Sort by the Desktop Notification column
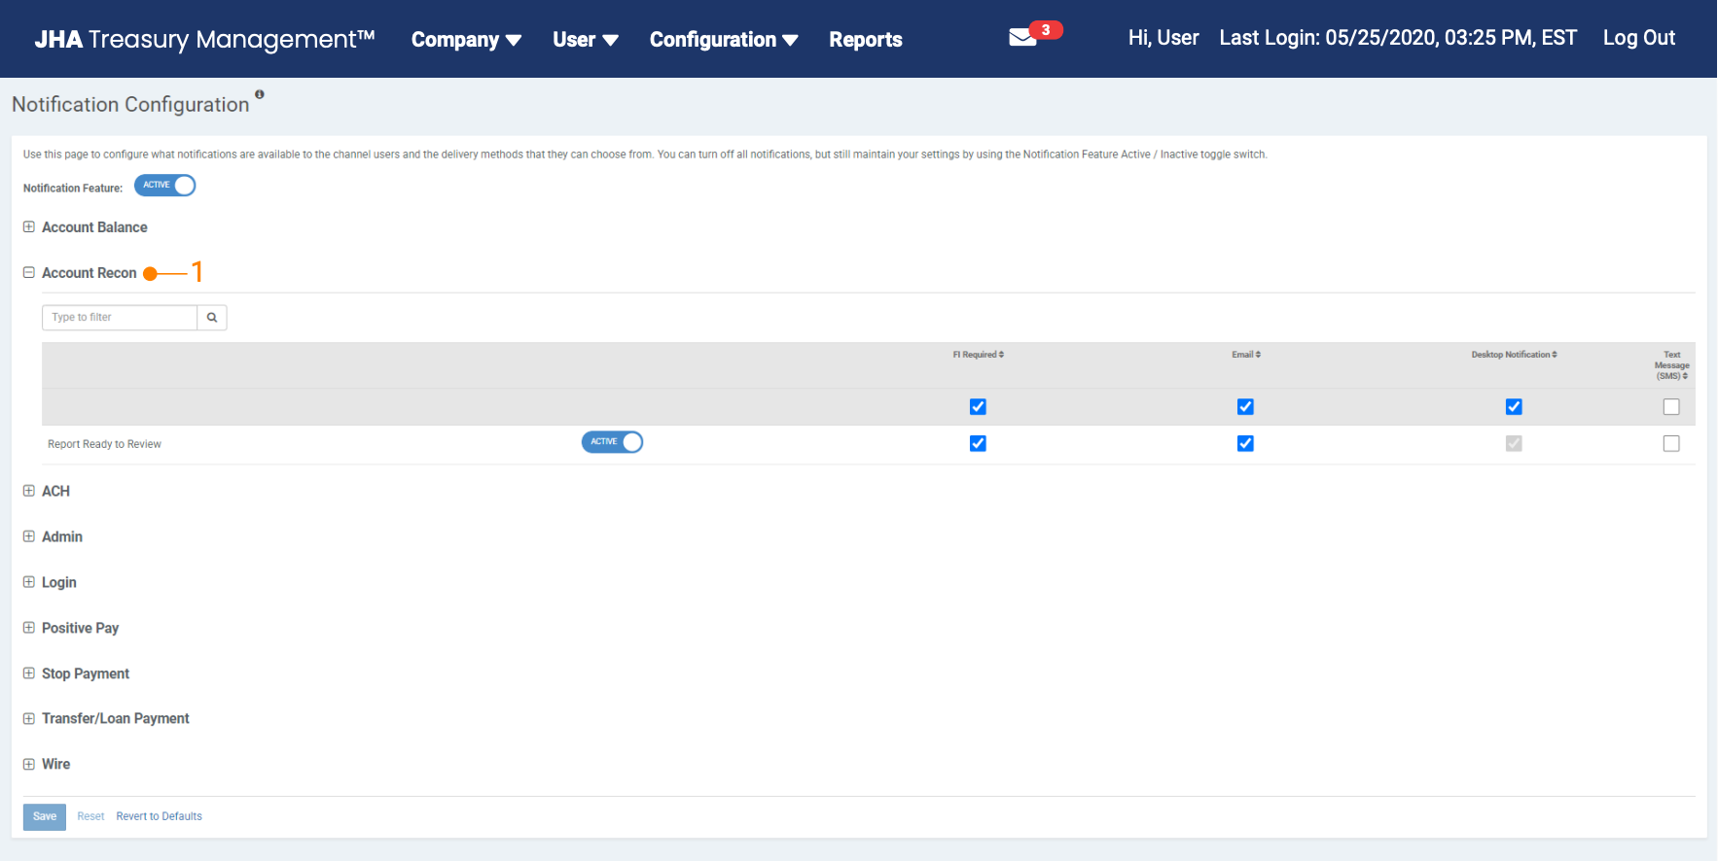Screen dimensions: 1718x861 [x=1514, y=355]
